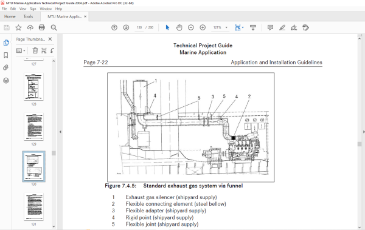Screen dimensions: 365x230
Task: Open Attachments paperclip panel
Action: point(6,67)
